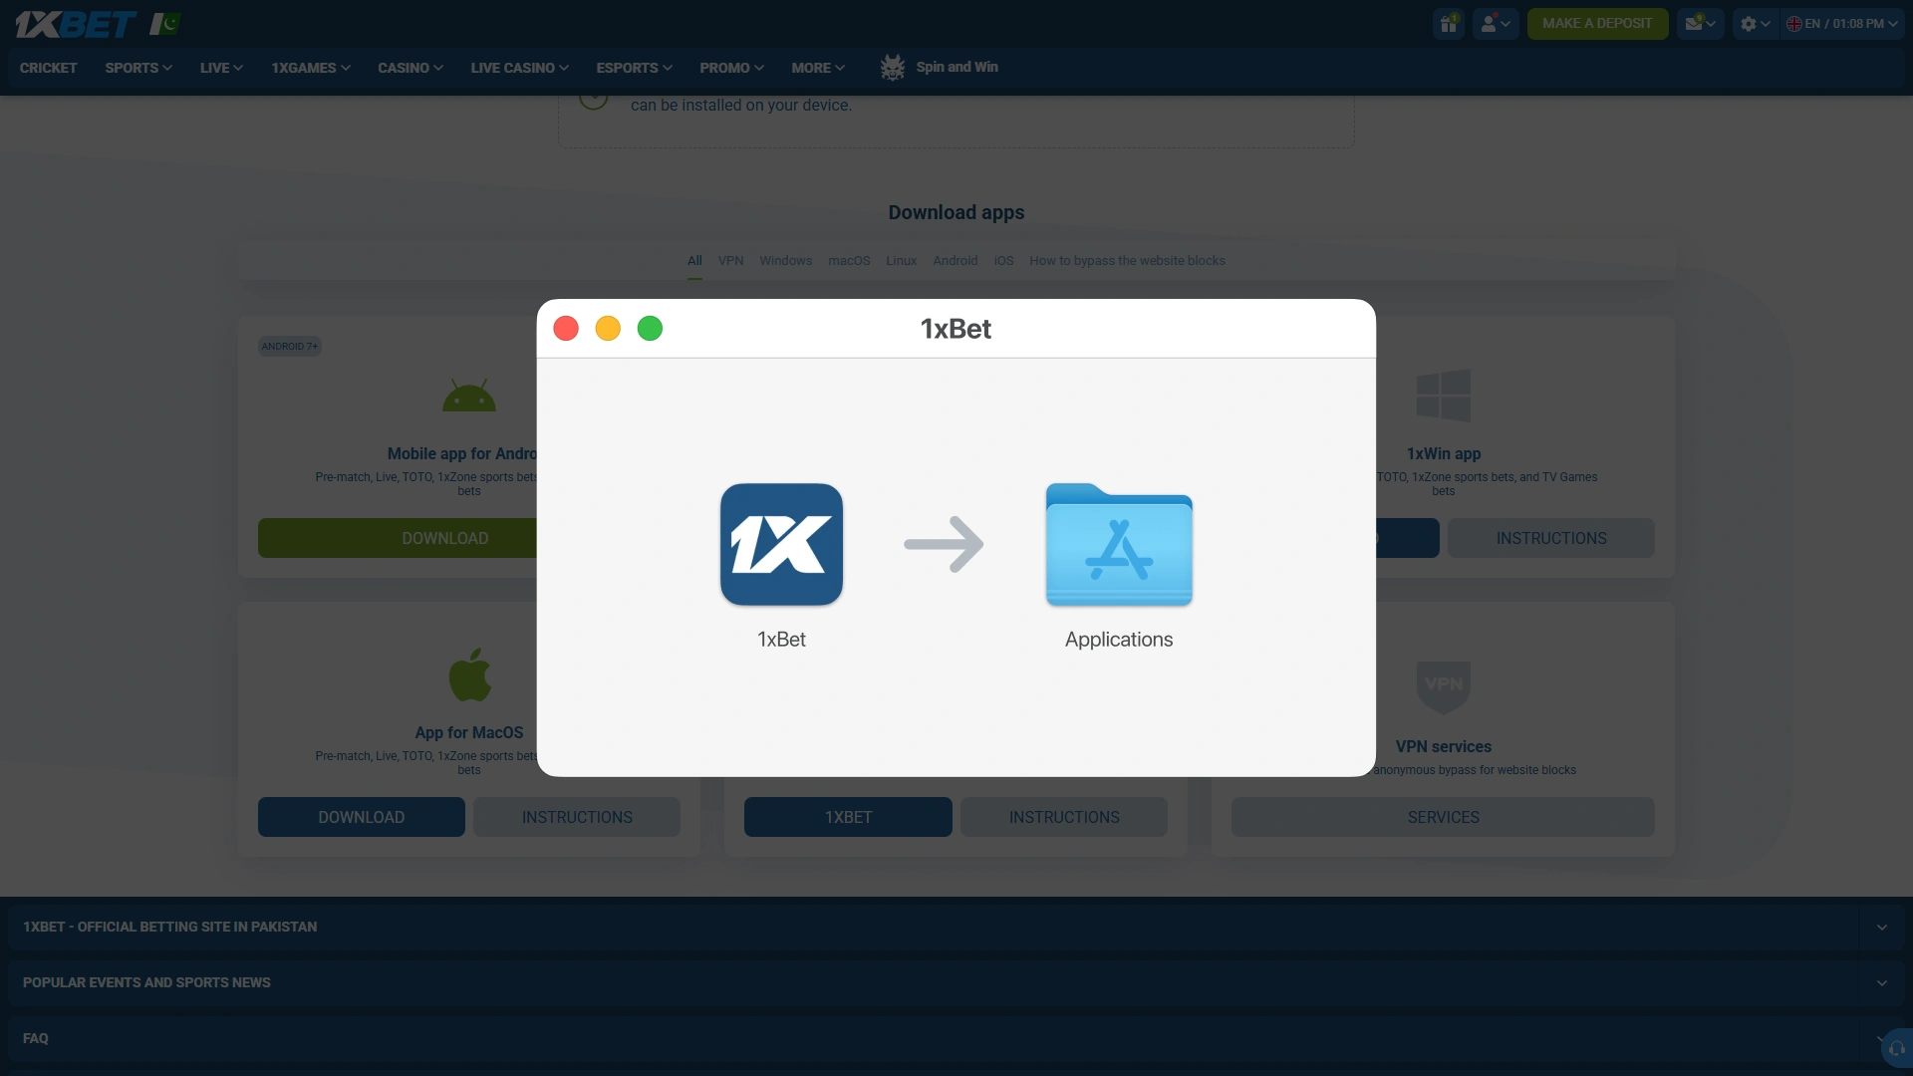Expand the SPORTS dropdown menu
This screenshot has width=1913, height=1076.
[x=138, y=68]
